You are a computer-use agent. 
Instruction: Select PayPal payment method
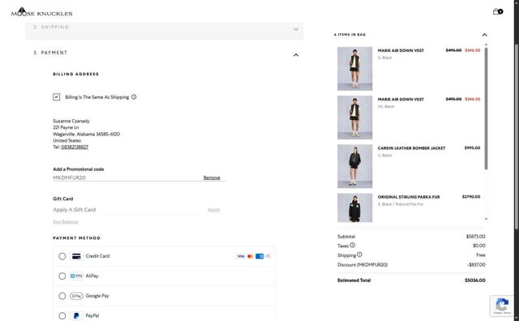[62, 315]
